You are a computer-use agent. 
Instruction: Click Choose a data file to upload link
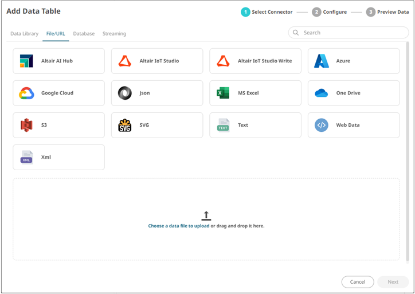coord(179,226)
